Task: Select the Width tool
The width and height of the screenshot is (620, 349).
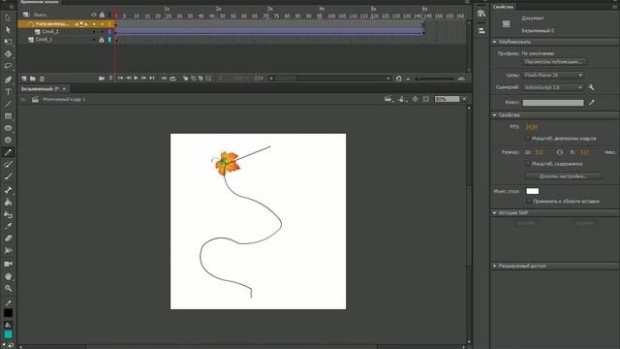Action: click(x=8, y=250)
